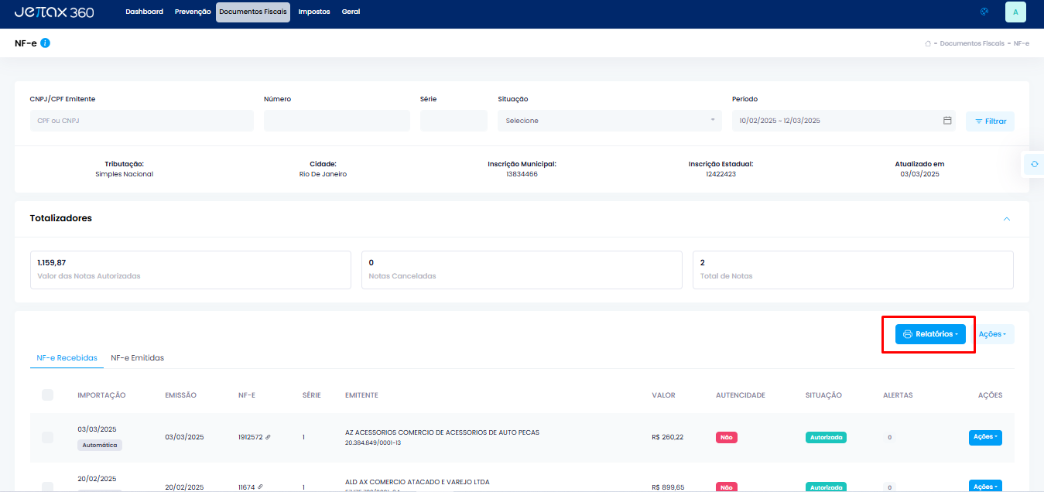Tick the select-all checkbox in table header

click(x=47, y=395)
